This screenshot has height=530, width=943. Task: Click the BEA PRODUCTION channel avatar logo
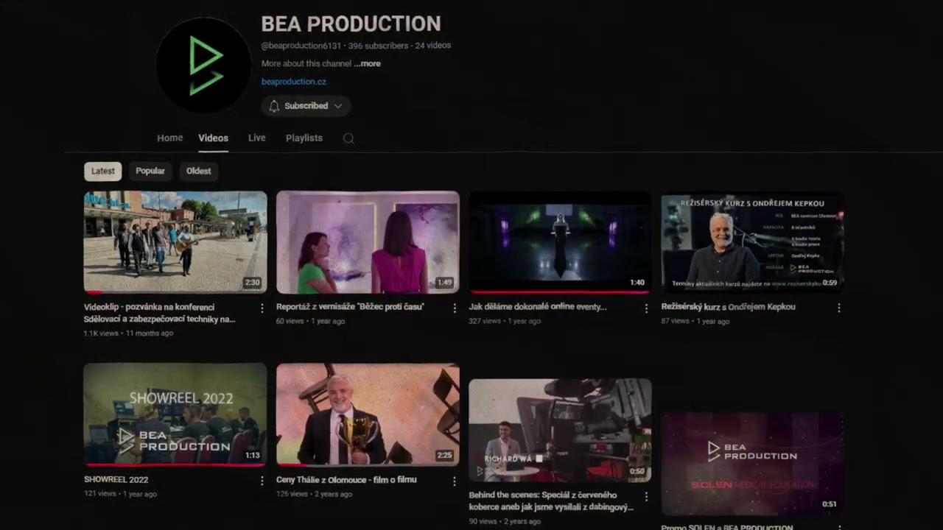pos(204,65)
